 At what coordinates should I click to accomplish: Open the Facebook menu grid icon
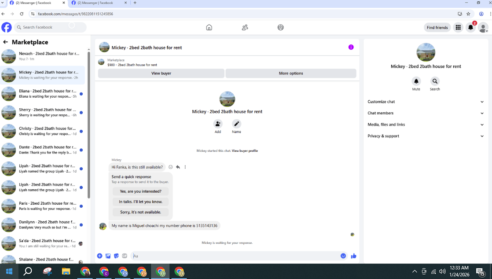[x=458, y=27]
